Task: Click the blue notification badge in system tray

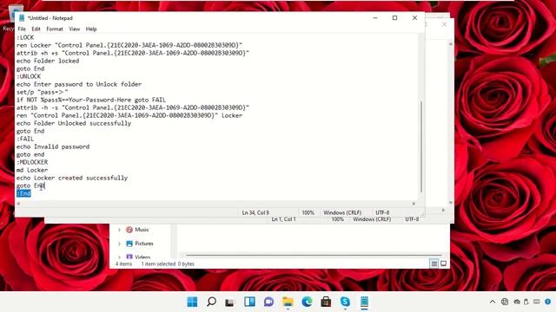Action: tap(548, 302)
